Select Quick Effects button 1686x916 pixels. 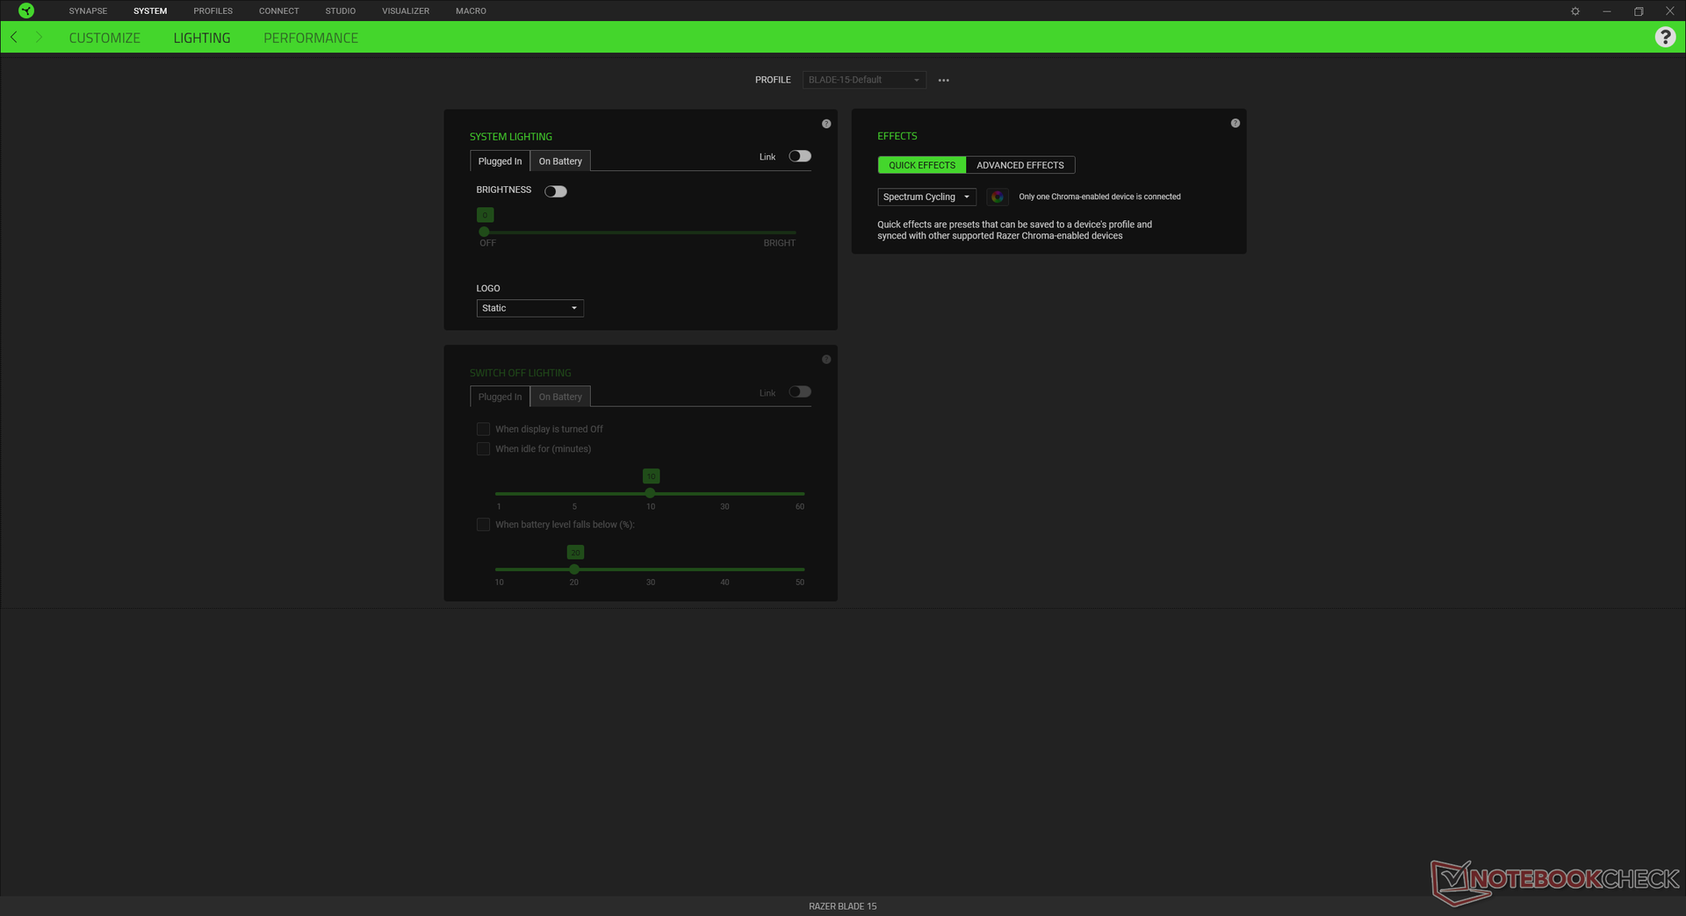pos(922,165)
